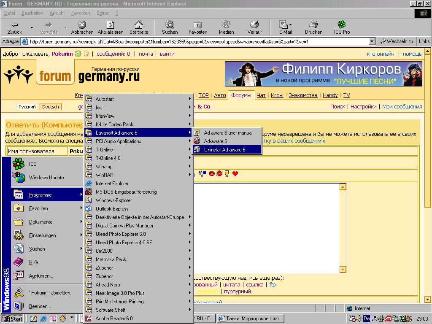Click the message textarea scroll down arrow
The height and width of the screenshot is (324, 432).
click(x=343, y=270)
